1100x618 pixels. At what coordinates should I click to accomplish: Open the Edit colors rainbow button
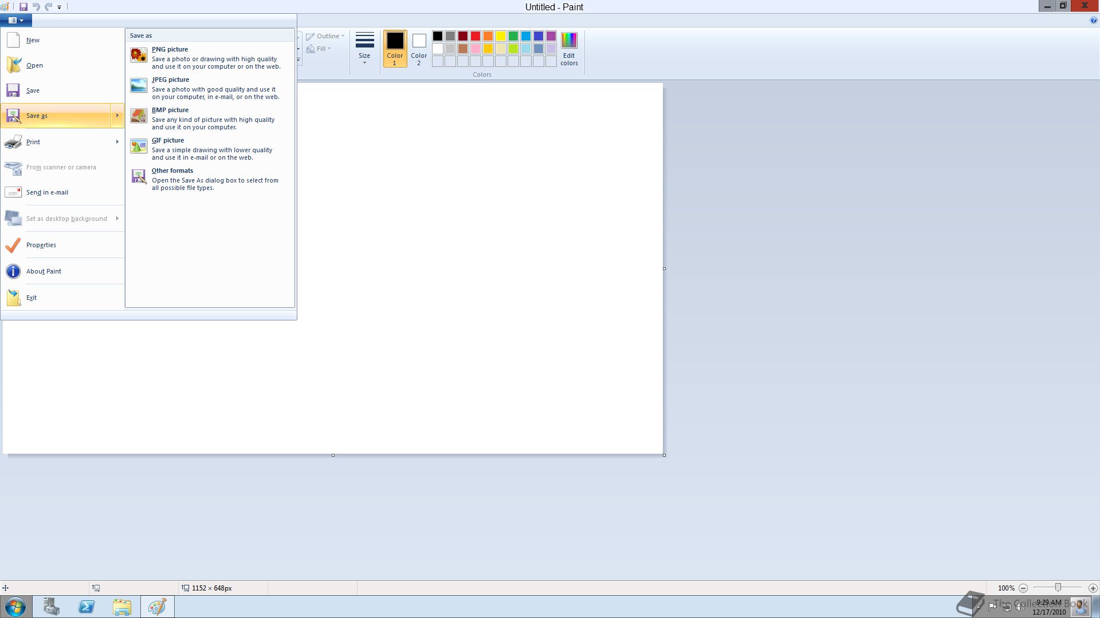coord(569,49)
